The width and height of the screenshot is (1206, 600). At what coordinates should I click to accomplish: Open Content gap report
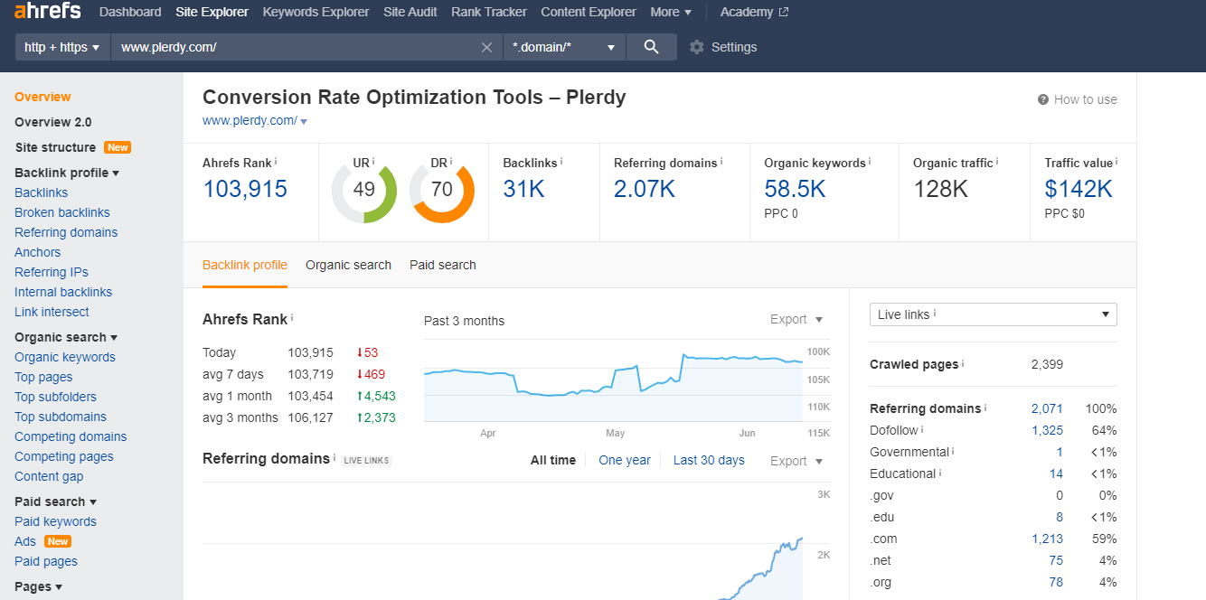click(x=49, y=476)
